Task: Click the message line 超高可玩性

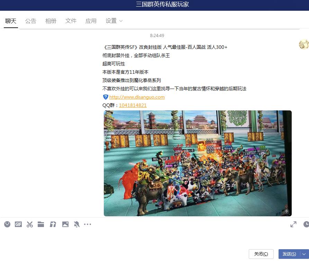Action: pos(114,64)
